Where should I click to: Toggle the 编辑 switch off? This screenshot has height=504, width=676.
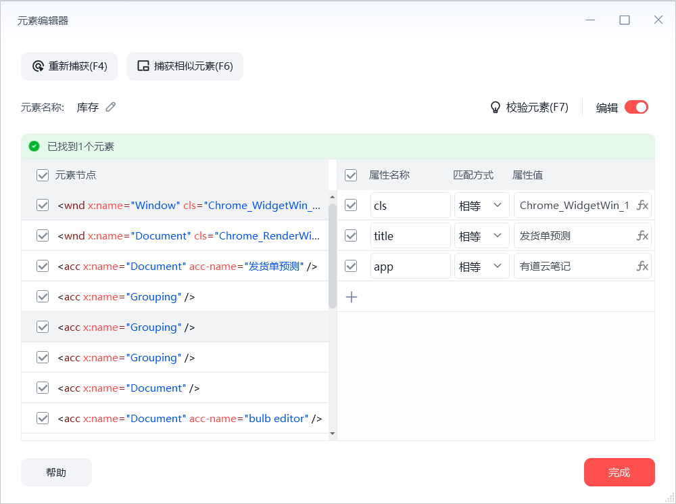click(x=636, y=107)
